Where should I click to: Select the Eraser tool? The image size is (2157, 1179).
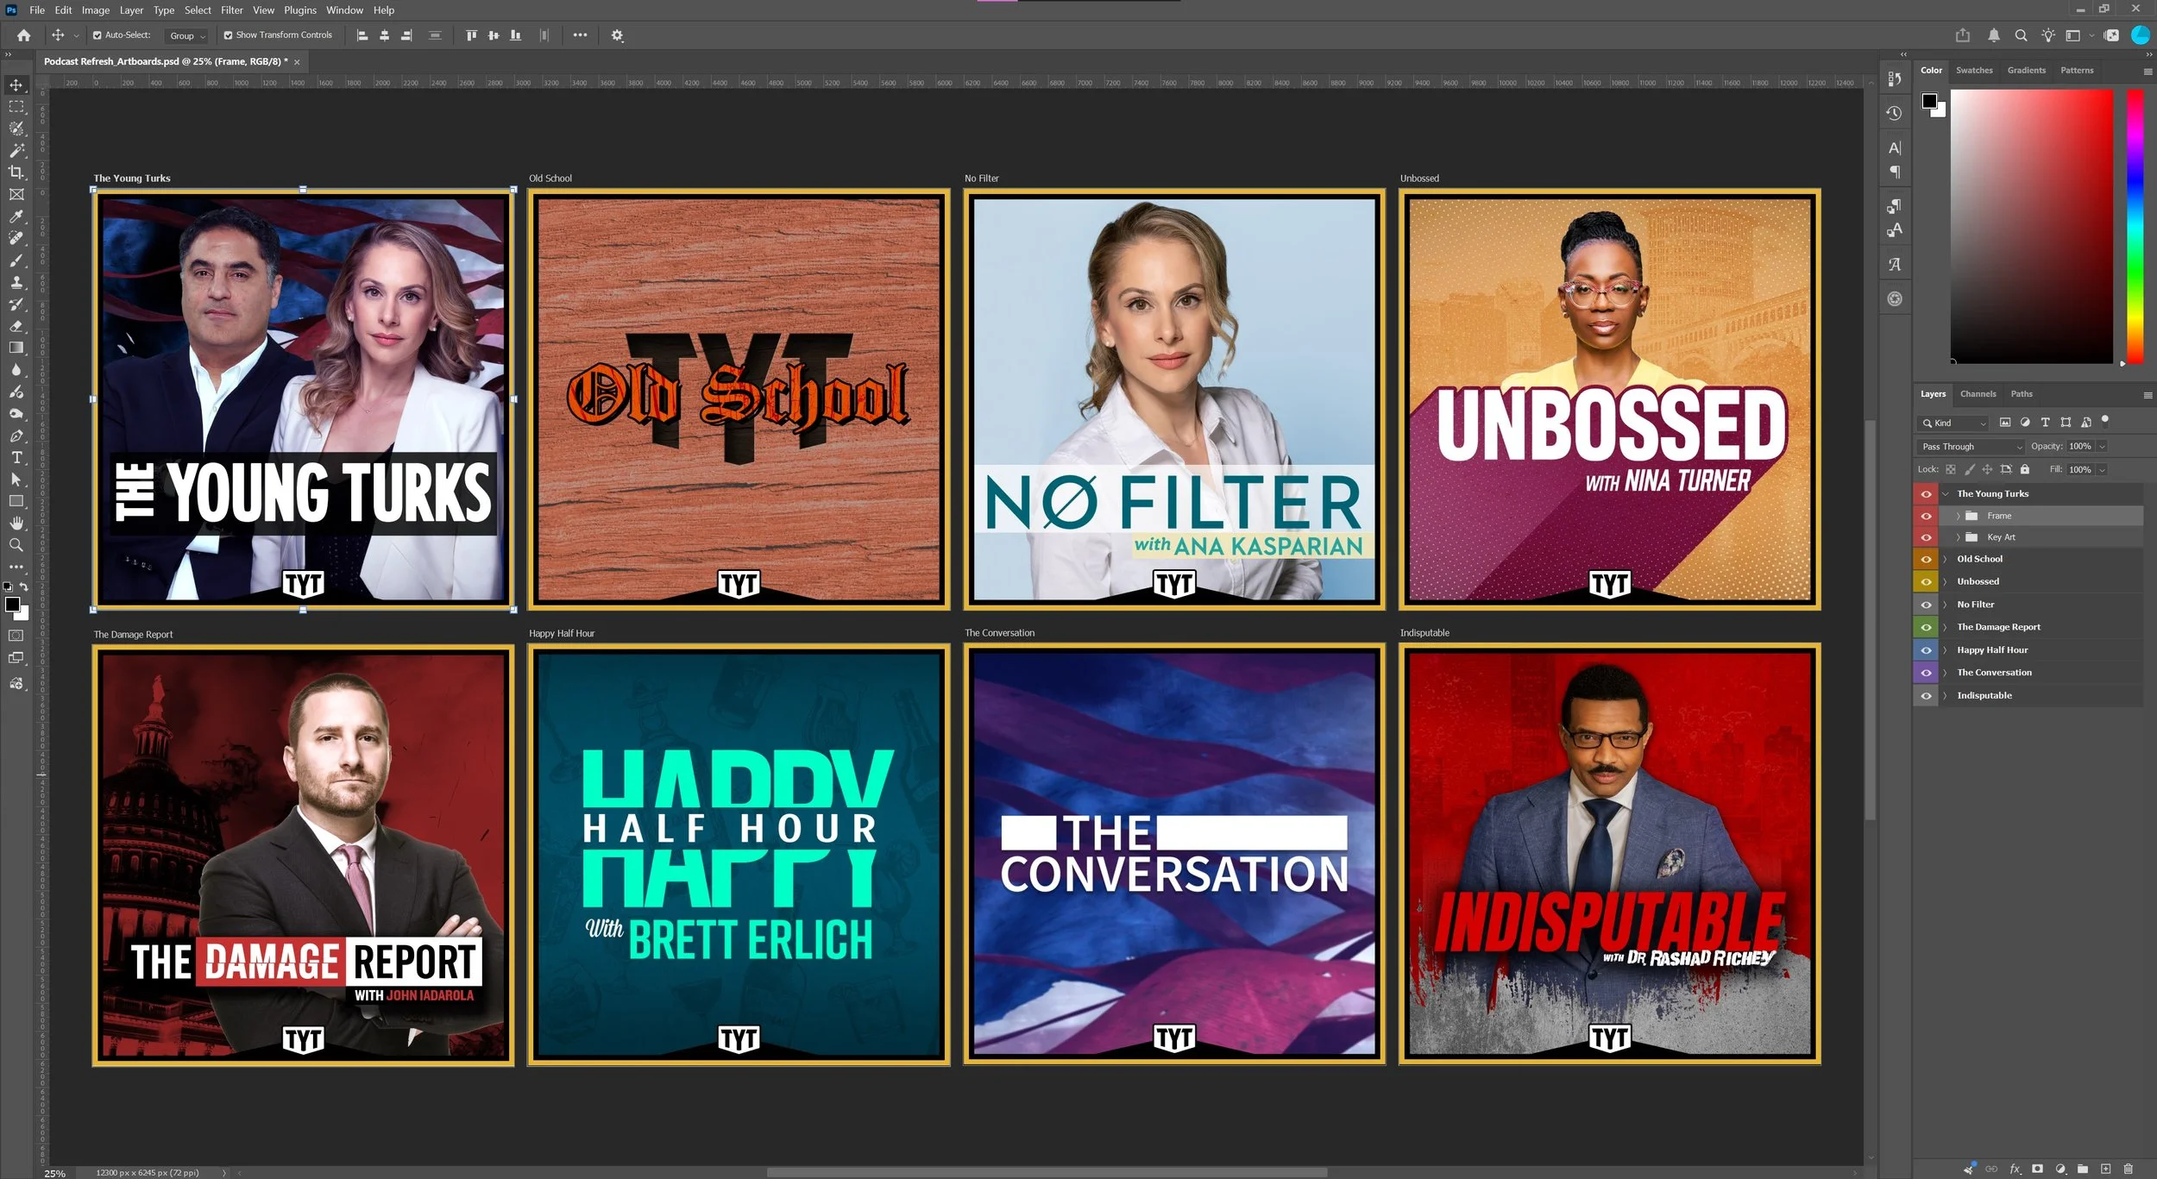tap(16, 326)
